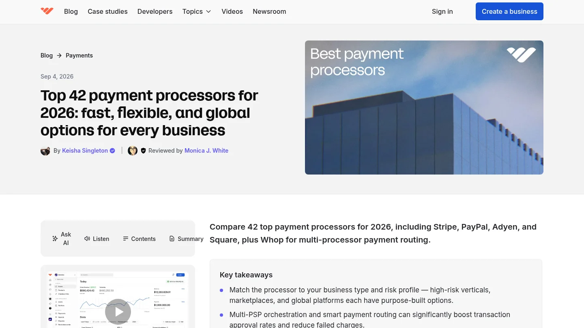
Task: Open author Keisha Singleton's profile
Action: (x=85, y=151)
